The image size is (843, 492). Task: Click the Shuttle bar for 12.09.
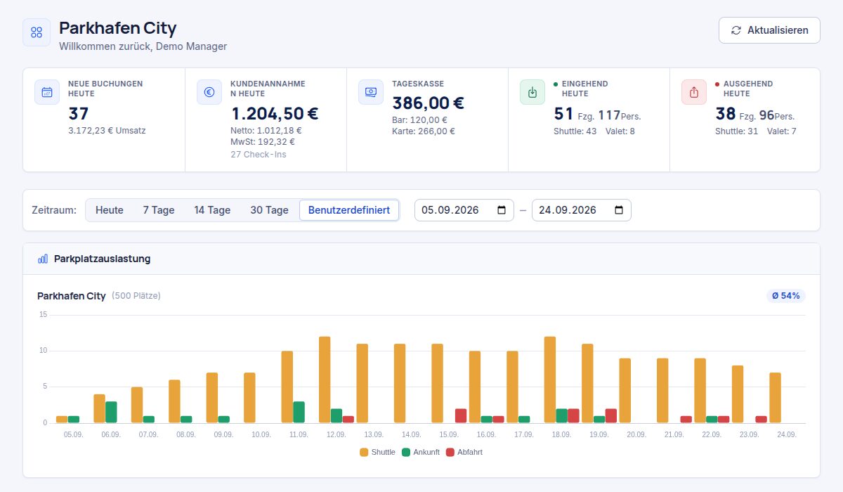tap(325, 380)
